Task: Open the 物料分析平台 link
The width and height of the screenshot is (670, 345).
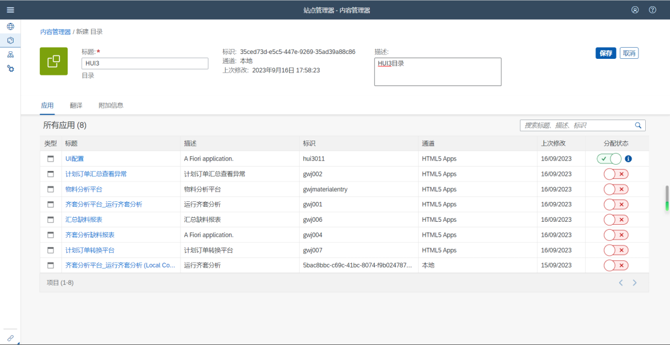Action: (x=84, y=190)
